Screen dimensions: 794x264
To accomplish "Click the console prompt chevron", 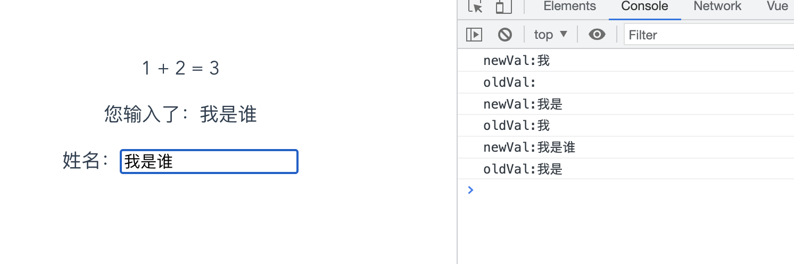I will point(470,190).
